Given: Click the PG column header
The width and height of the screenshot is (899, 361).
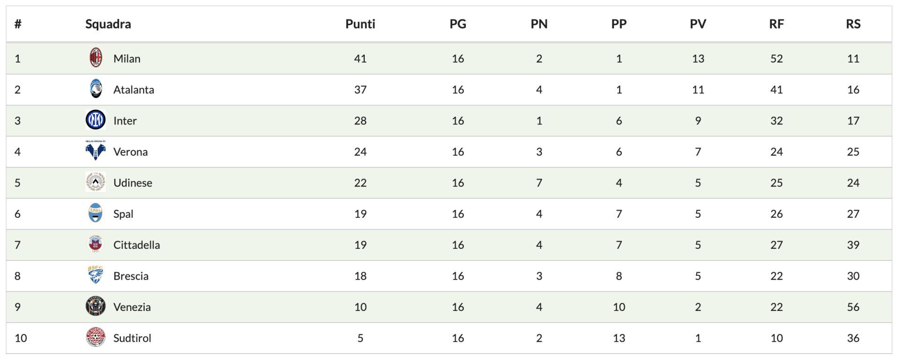Looking at the screenshot, I should tap(458, 24).
